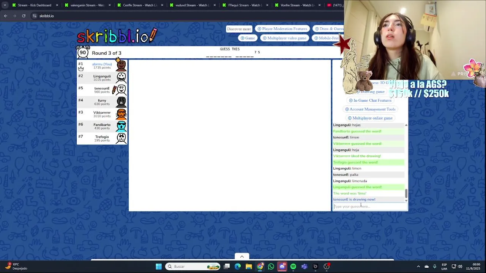Image resolution: width=486 pixels, height=273 pixels.
Task: Open Spotify from the taskbar
Action: coord(293,267)
